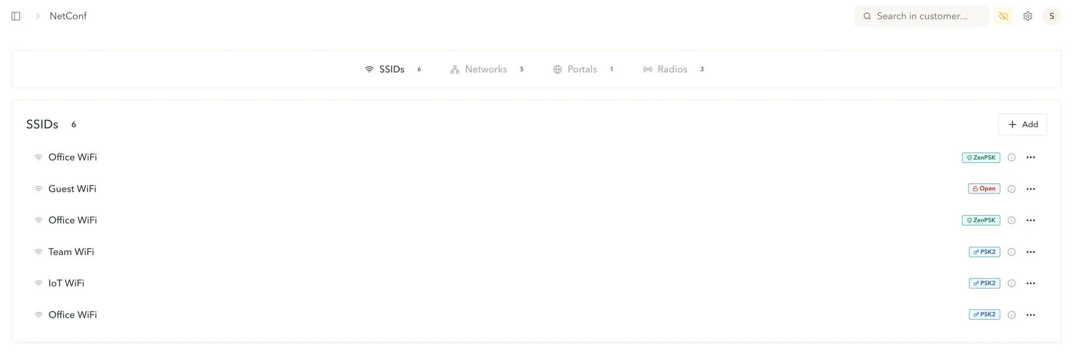Open the NetConf breadcrumb

(x=68, y=16)
